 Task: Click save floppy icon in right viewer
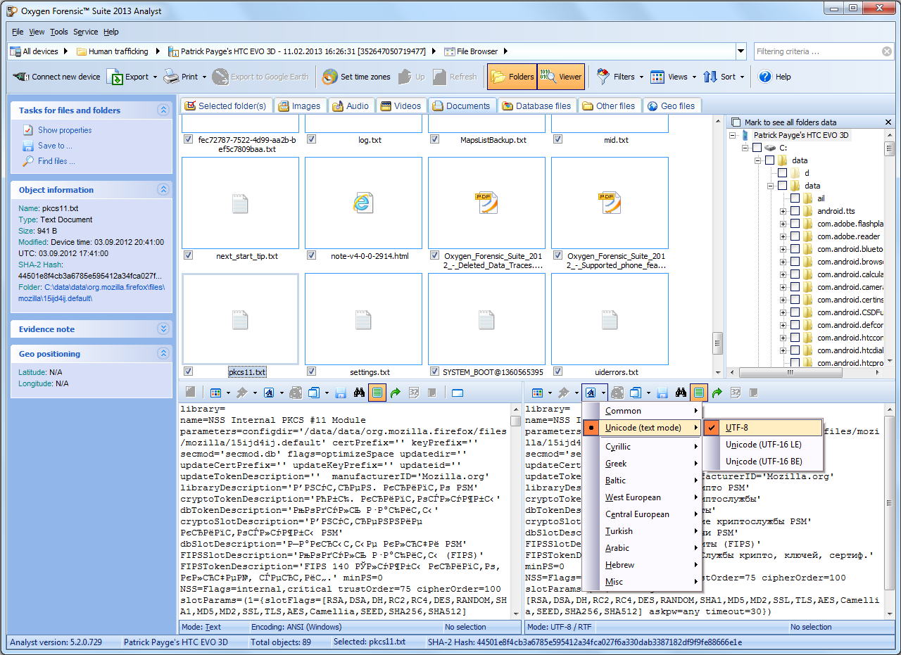tap(662, 393)
